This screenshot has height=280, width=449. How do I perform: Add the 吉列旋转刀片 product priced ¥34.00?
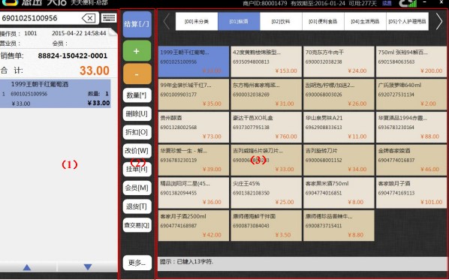tap(339, 160)
